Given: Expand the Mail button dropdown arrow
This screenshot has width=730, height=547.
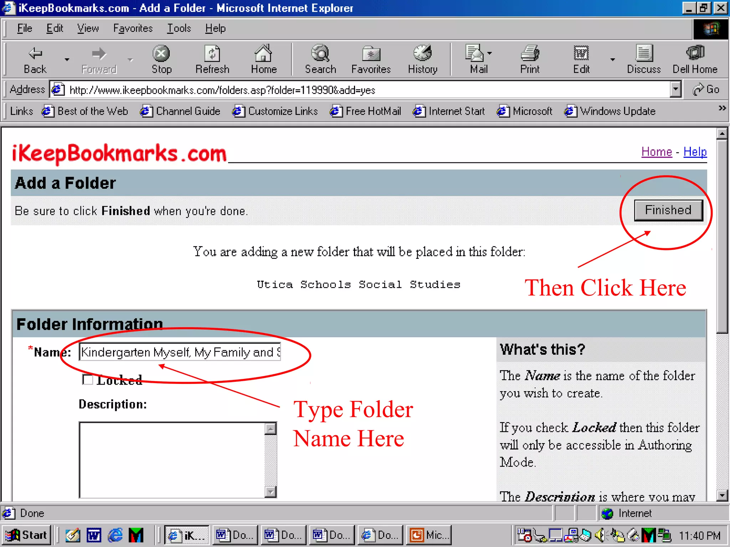Looking at the screenshot, I should coord(490,53).
